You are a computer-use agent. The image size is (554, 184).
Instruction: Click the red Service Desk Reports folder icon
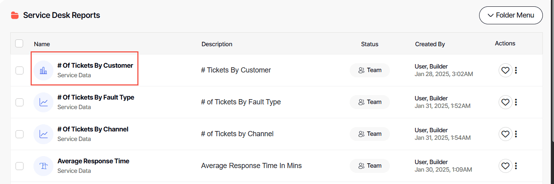point(15,16)
